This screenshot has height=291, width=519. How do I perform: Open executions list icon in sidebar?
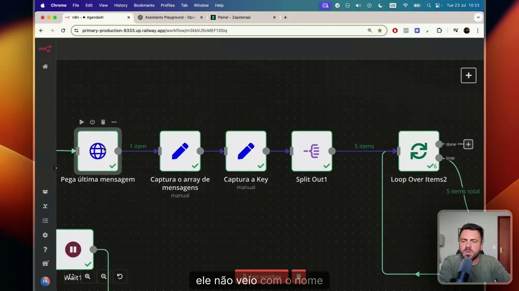pyautogui.click(x=45, y=221)
